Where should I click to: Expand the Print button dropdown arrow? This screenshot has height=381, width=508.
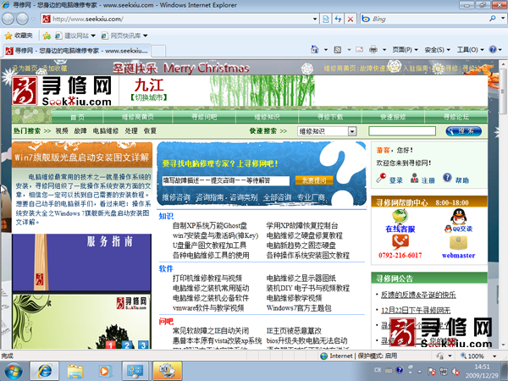[384, 50]
